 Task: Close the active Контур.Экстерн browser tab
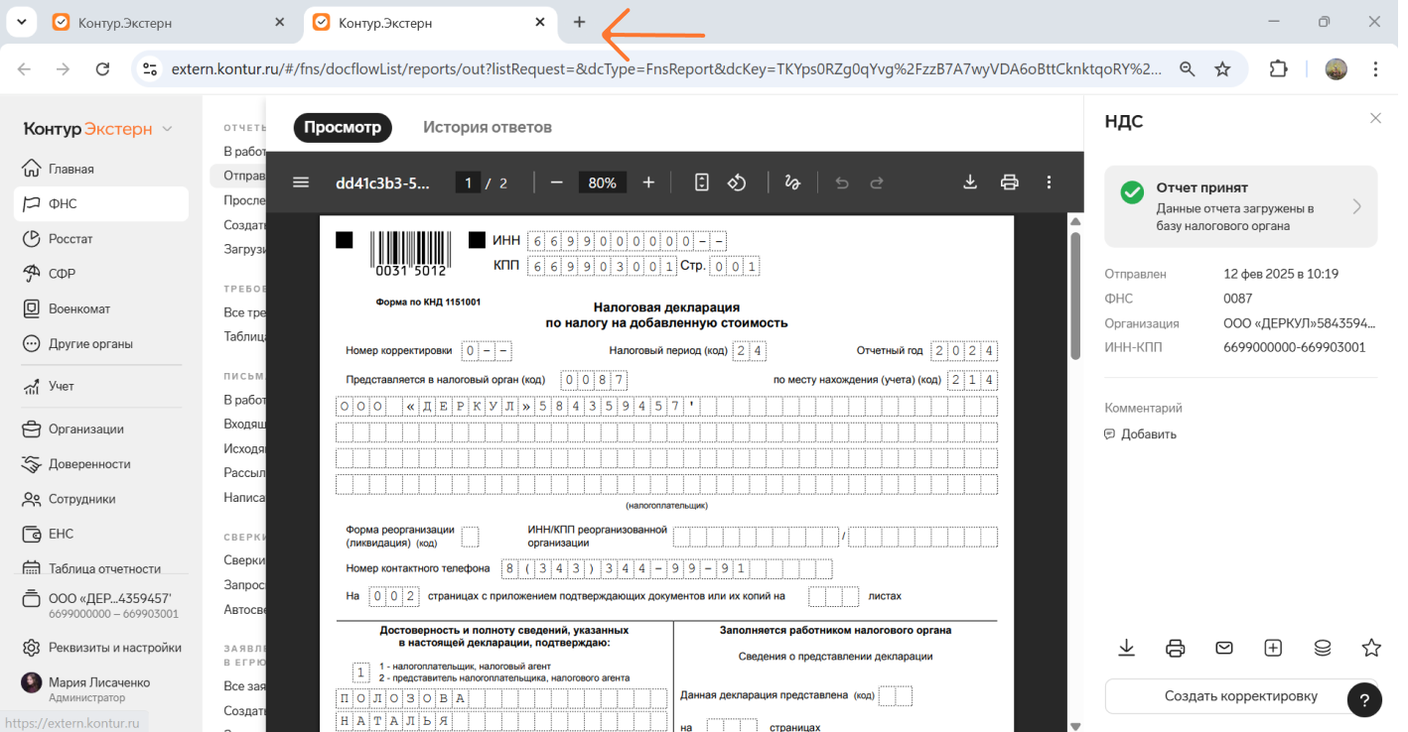(540, 22)
